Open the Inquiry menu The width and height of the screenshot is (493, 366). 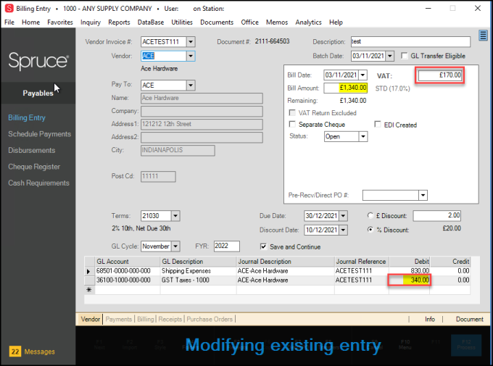click(91, 22)
